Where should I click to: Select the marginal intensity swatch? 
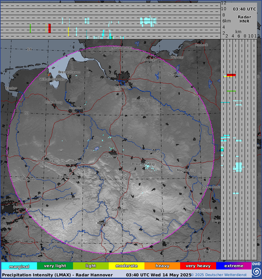click(x=19, y=266)
